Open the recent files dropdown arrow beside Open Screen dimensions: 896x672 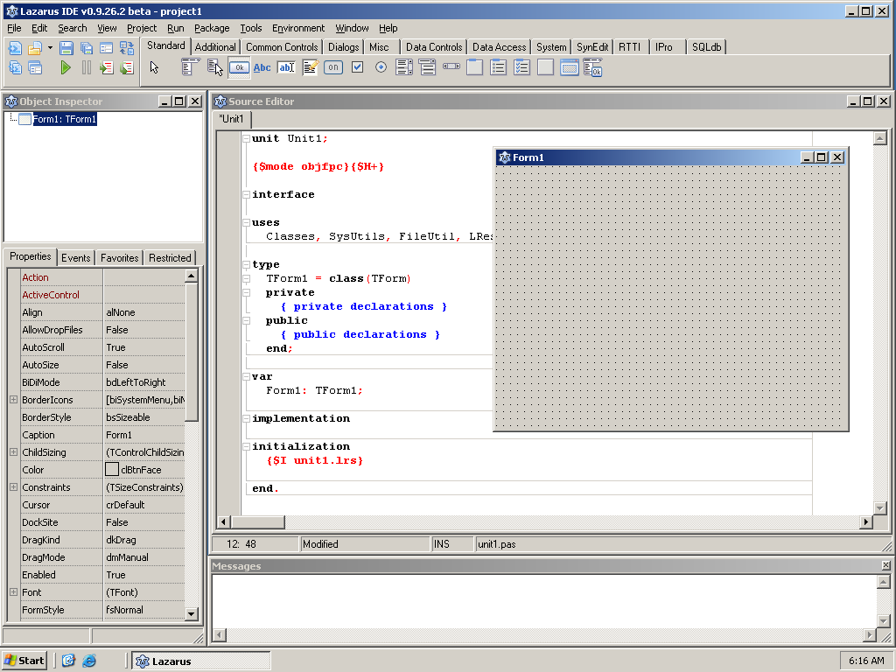point(50,48)
